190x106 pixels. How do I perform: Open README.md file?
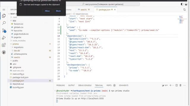[x=18, y=84]
